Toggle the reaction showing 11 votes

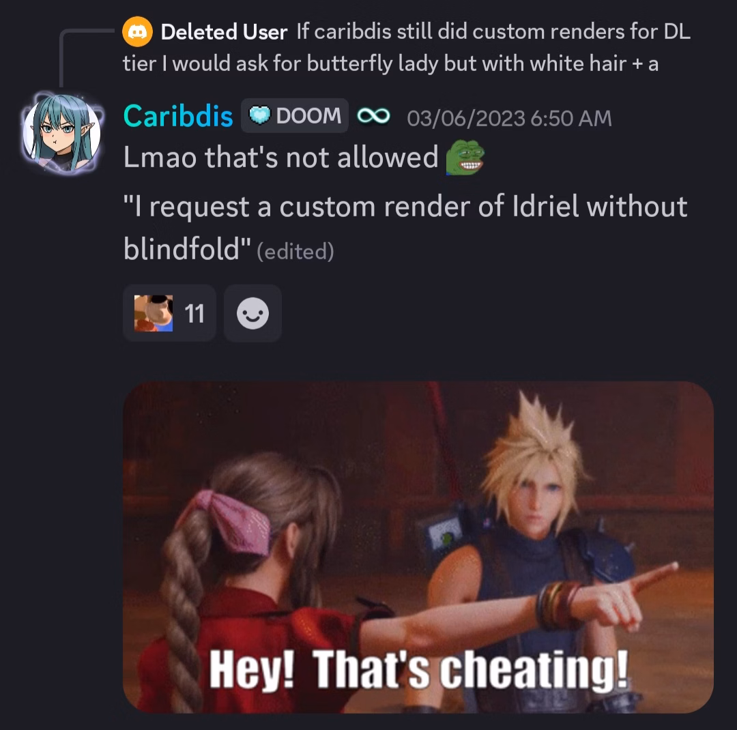coord(170,313)
